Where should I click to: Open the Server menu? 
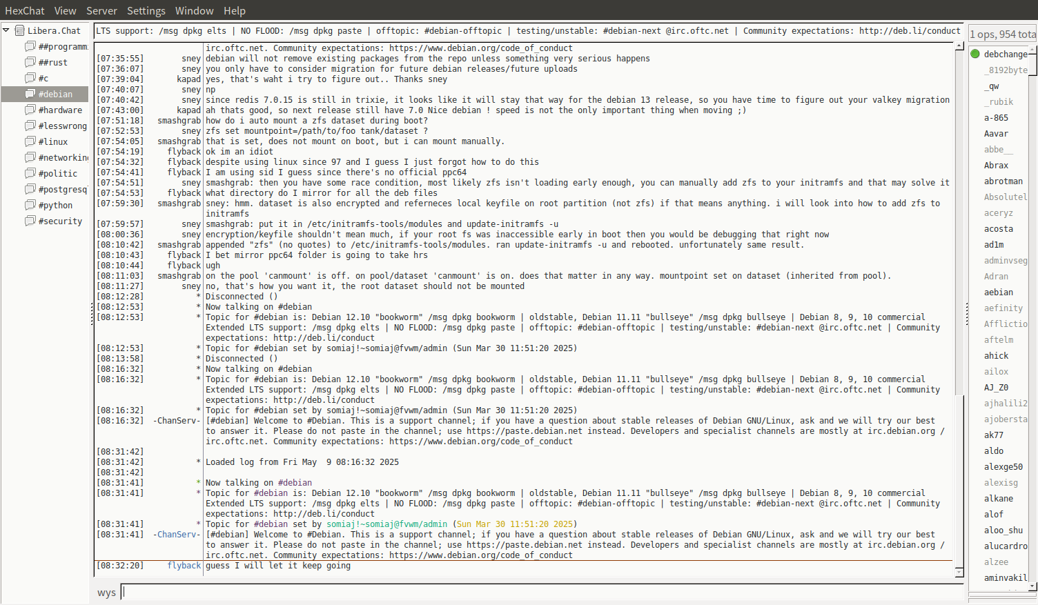click(x=101, y=11)
